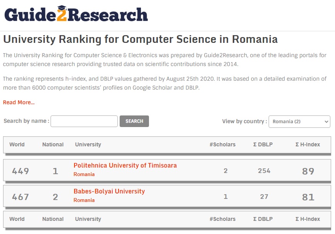Open Politehnica University of Timisoara link

tap(125, 165)
